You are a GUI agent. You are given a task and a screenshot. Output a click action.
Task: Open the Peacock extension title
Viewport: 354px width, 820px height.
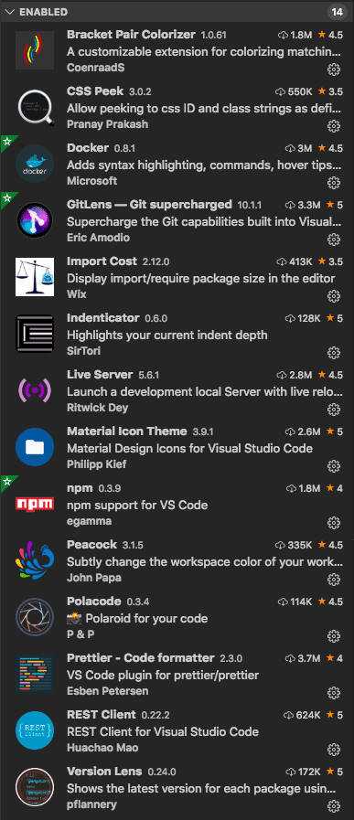[x=91, y=545]
